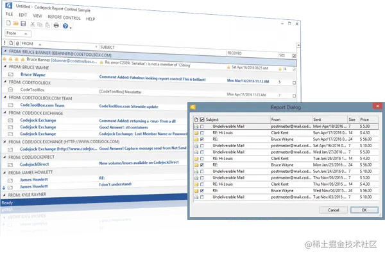Collapse the FROM: JAMES HOWLETT group

point(4,172)
